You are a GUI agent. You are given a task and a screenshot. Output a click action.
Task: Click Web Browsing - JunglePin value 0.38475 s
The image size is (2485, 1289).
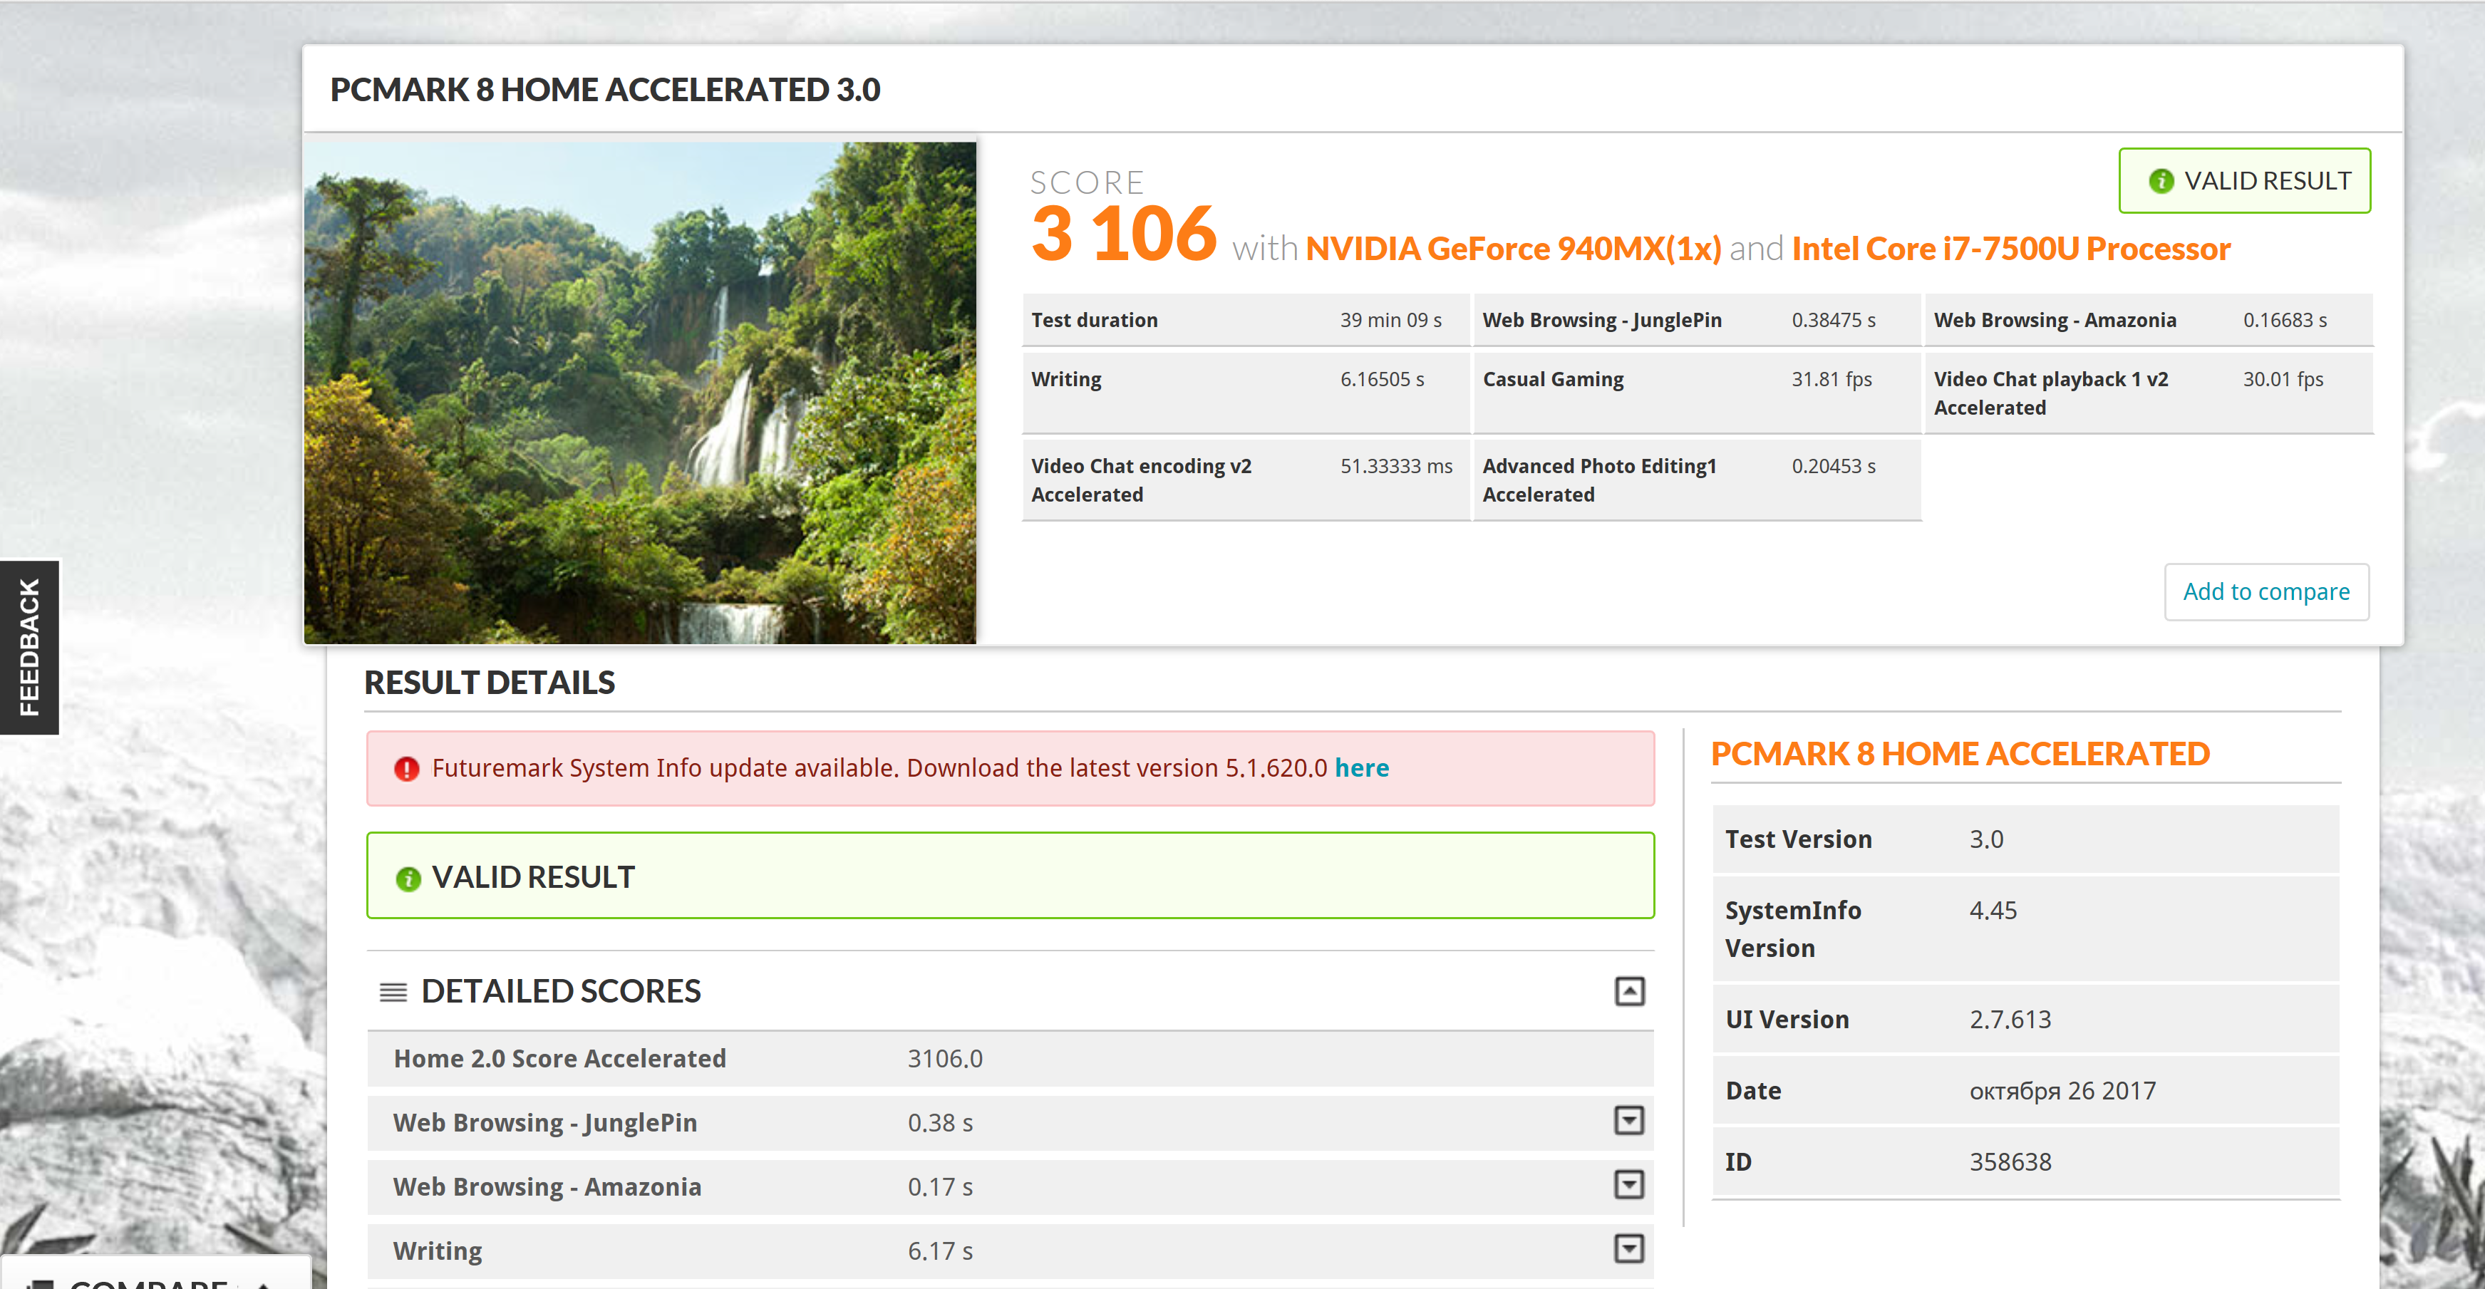pos(1833,321)
